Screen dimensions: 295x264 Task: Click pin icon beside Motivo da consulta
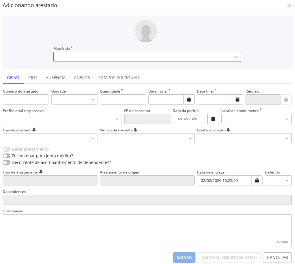coord(135,130)
